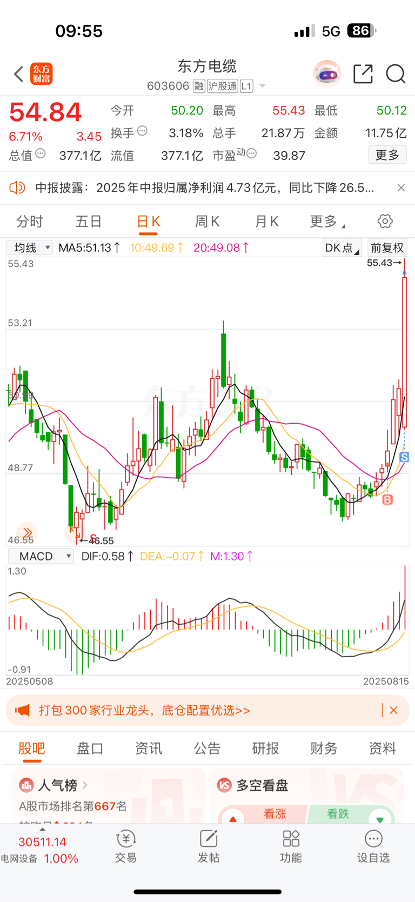This screenshot has height=902, width=415.
Task: Open the 均线 indicator dropdown
Action: pos(29,248)
